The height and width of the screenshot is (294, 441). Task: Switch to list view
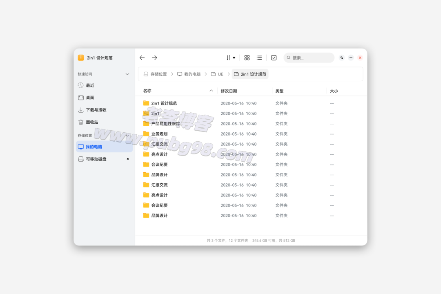[259, 58]
